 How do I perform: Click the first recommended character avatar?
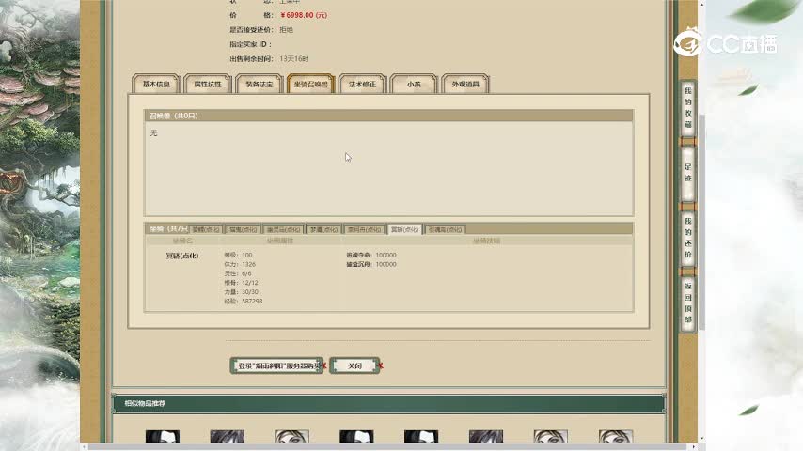click(x=162, y=438)
